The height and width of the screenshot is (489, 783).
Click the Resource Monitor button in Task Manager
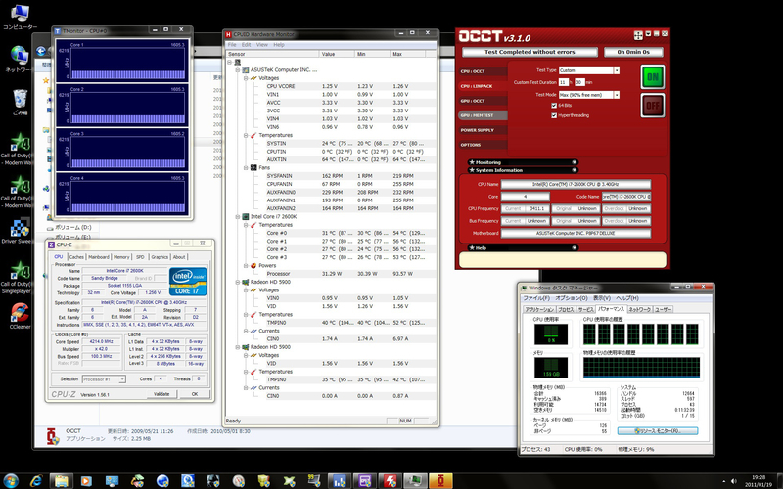tap(657, 430)
